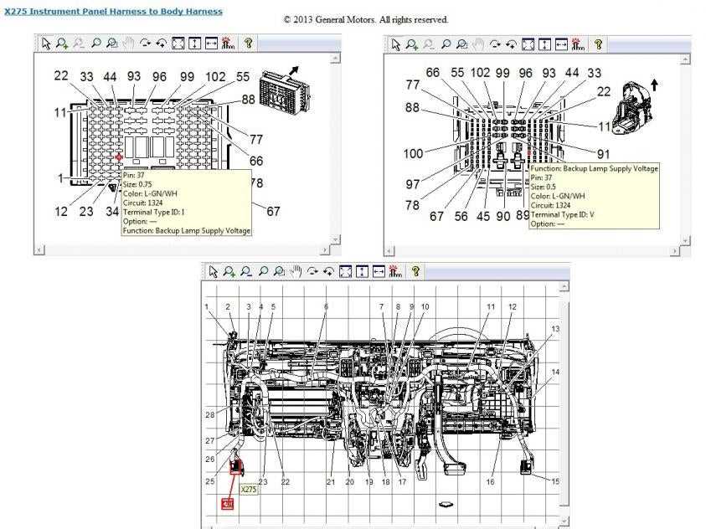Fit drawing to height in bottom location viewer
The width and height of the screenshot is (706, 529).
coord(362,271)
